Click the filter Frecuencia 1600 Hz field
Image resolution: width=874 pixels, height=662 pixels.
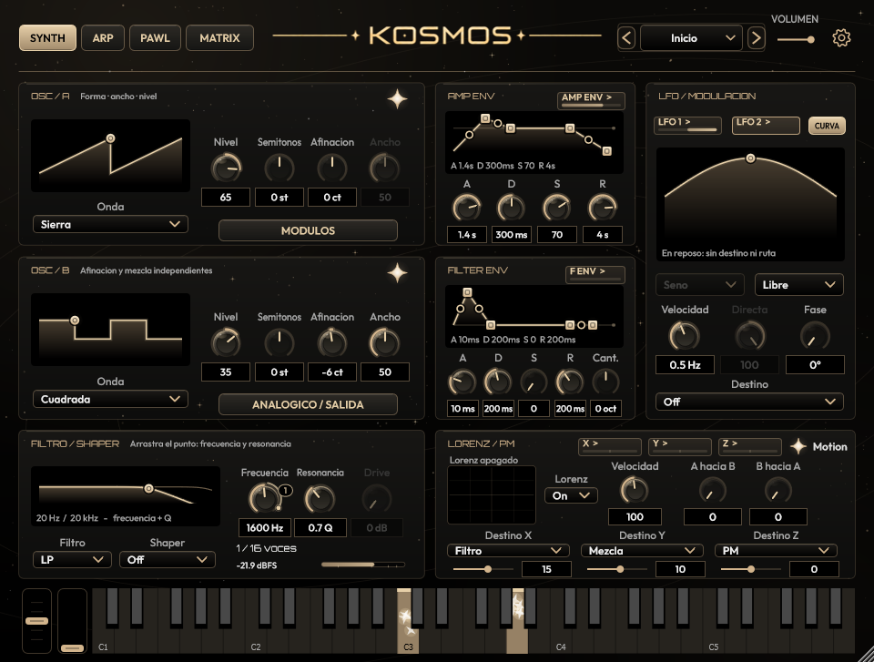click(x=265, y=527)
